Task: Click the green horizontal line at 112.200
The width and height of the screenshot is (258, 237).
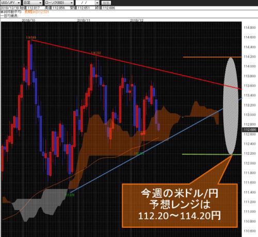Action: pyautogui.click(x=212, y=155)
